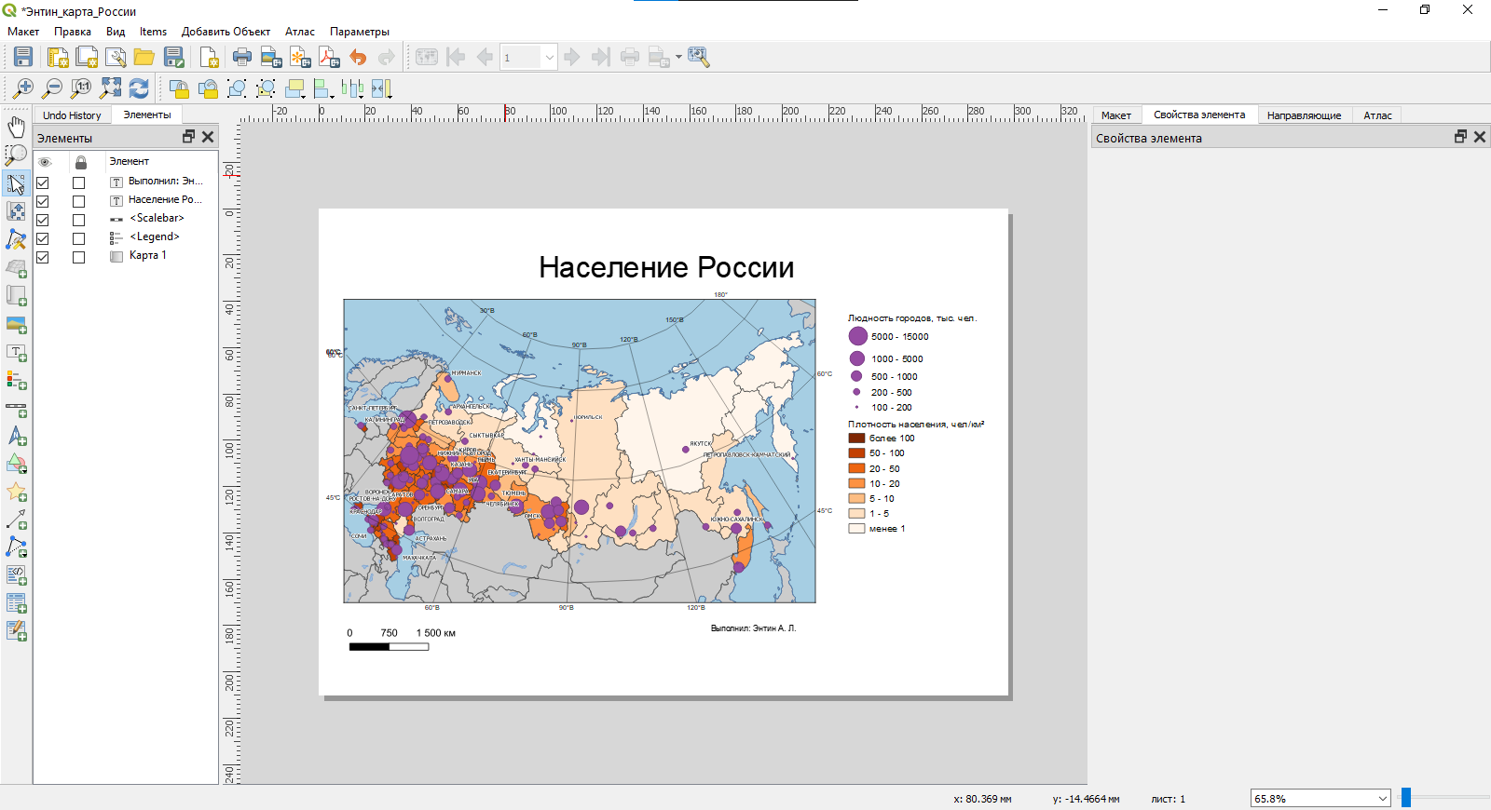Lock the selected items
1491x810 pixels.
click(179, 88)
